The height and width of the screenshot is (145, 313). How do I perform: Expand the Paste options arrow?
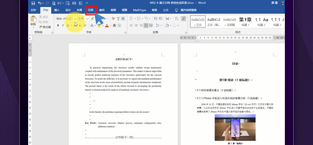(34, 27)
